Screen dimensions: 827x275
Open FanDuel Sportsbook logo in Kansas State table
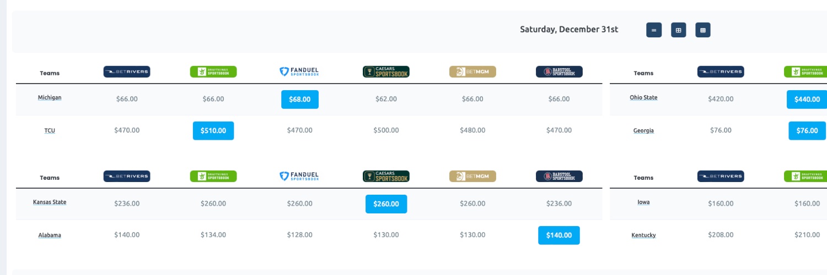click(x=299, y=176)
